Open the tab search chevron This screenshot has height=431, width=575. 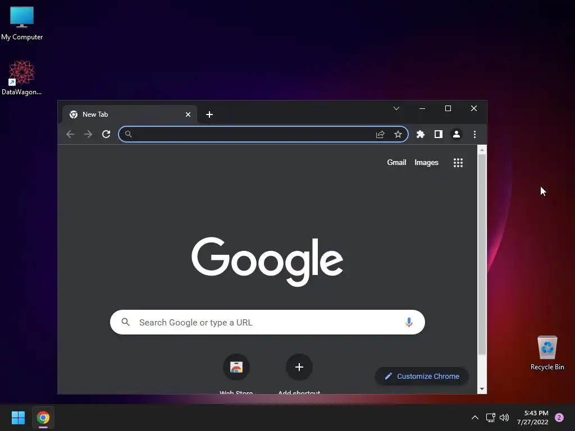click(396, 108)
